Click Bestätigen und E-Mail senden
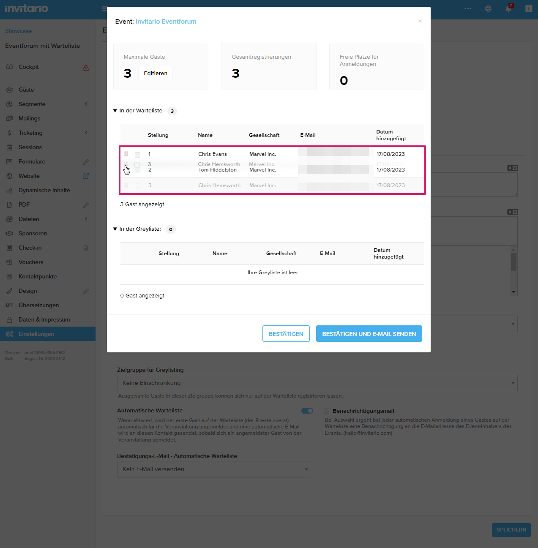This screenshot has width=538, height=548. (369, 334)
